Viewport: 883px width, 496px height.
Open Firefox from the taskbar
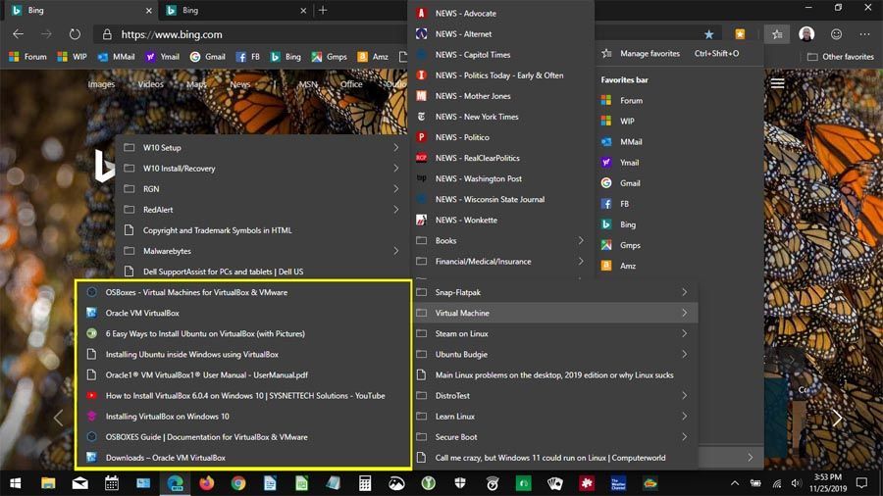[x=207, y=483]
